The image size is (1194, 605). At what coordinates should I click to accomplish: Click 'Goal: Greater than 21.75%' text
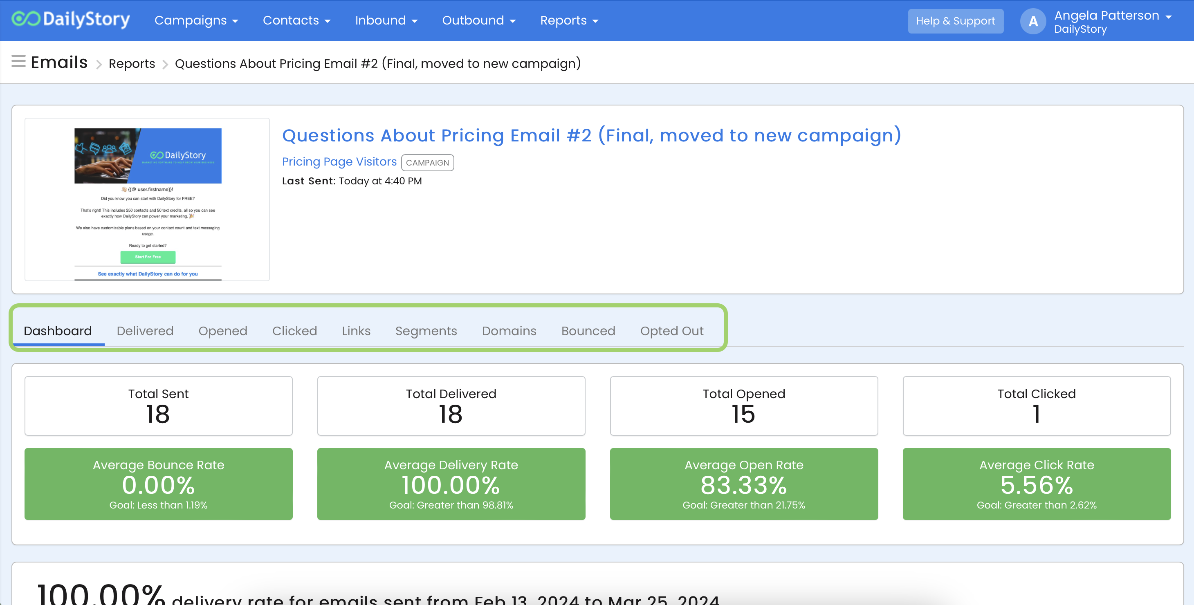click(x=743, y=505)
